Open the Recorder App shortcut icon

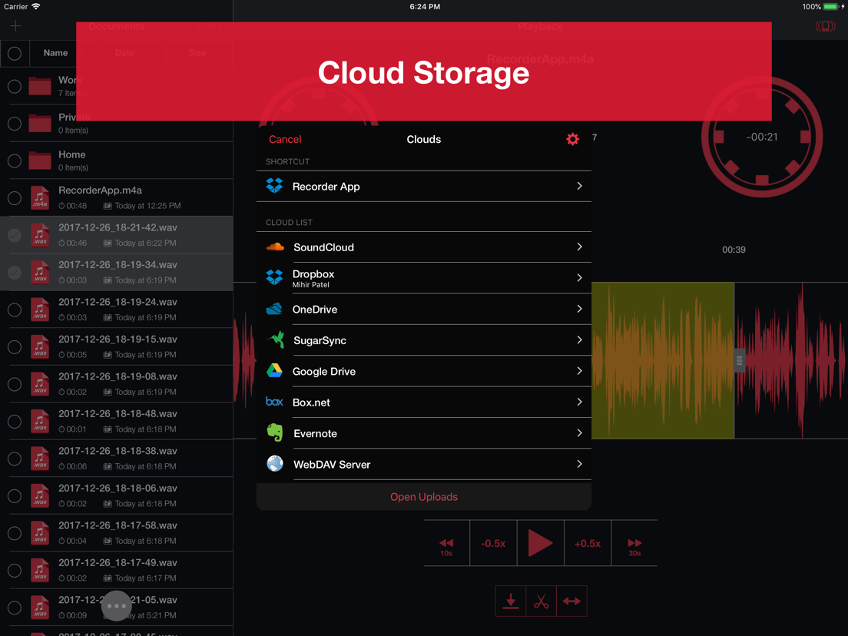(x=276, y=186)
